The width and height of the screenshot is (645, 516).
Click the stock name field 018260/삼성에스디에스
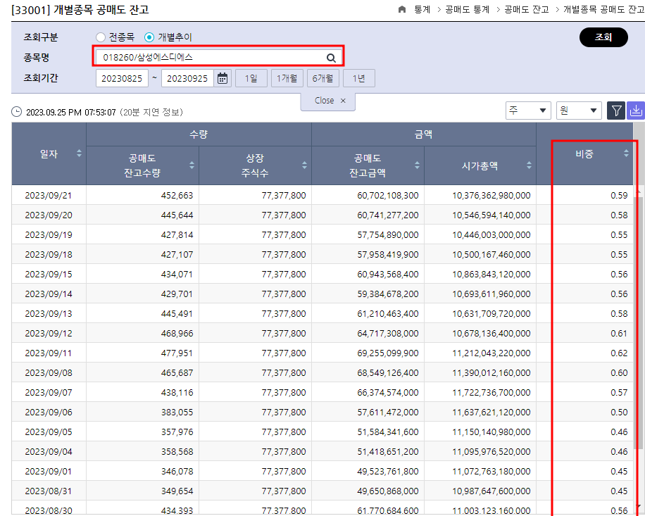(218, 57)
